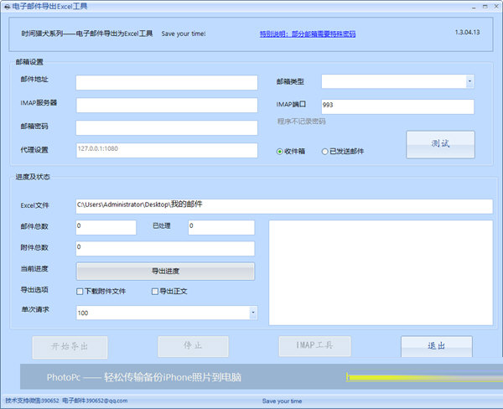This screenshot has width=503, height=409.
Task: Click the 开始导出 button
Action: (x=71, y=346)
